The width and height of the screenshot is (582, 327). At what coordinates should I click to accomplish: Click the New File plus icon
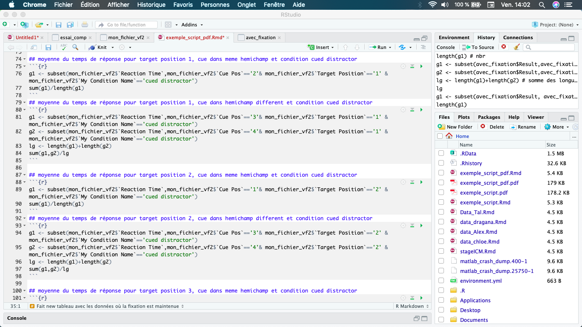[x=5, y=25]
